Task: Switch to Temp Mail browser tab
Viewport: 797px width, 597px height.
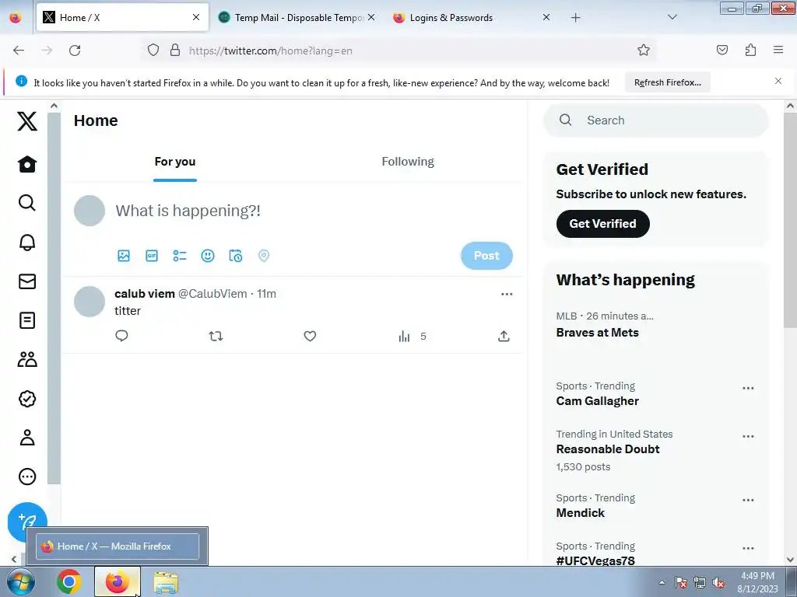Action: tap(297, 17)
